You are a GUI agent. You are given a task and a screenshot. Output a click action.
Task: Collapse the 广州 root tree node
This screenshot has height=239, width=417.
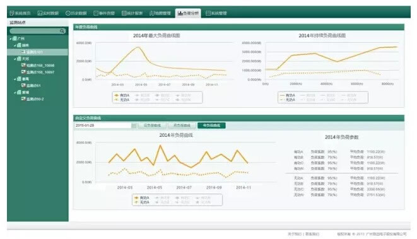pos(10,39)
